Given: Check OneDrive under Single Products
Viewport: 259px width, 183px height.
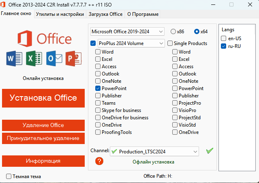Looking at the screenshot, I should coord(175,132).
